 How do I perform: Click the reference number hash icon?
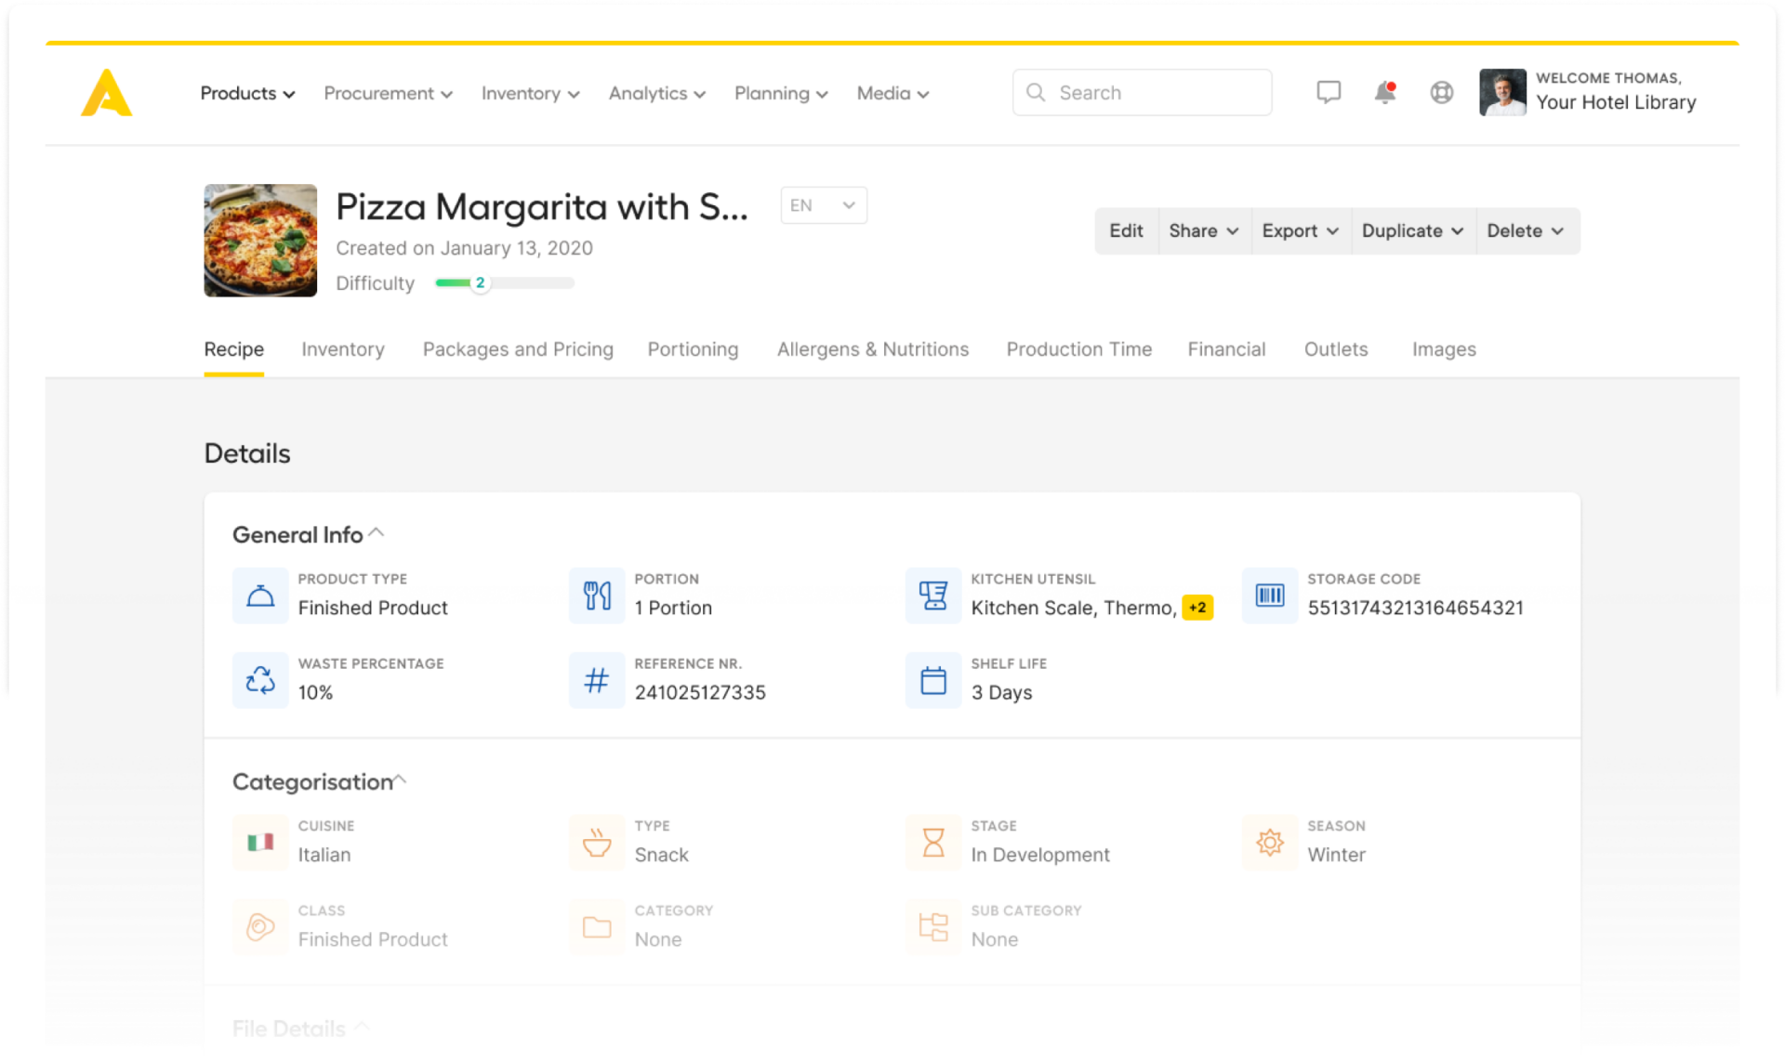point(595,678)
